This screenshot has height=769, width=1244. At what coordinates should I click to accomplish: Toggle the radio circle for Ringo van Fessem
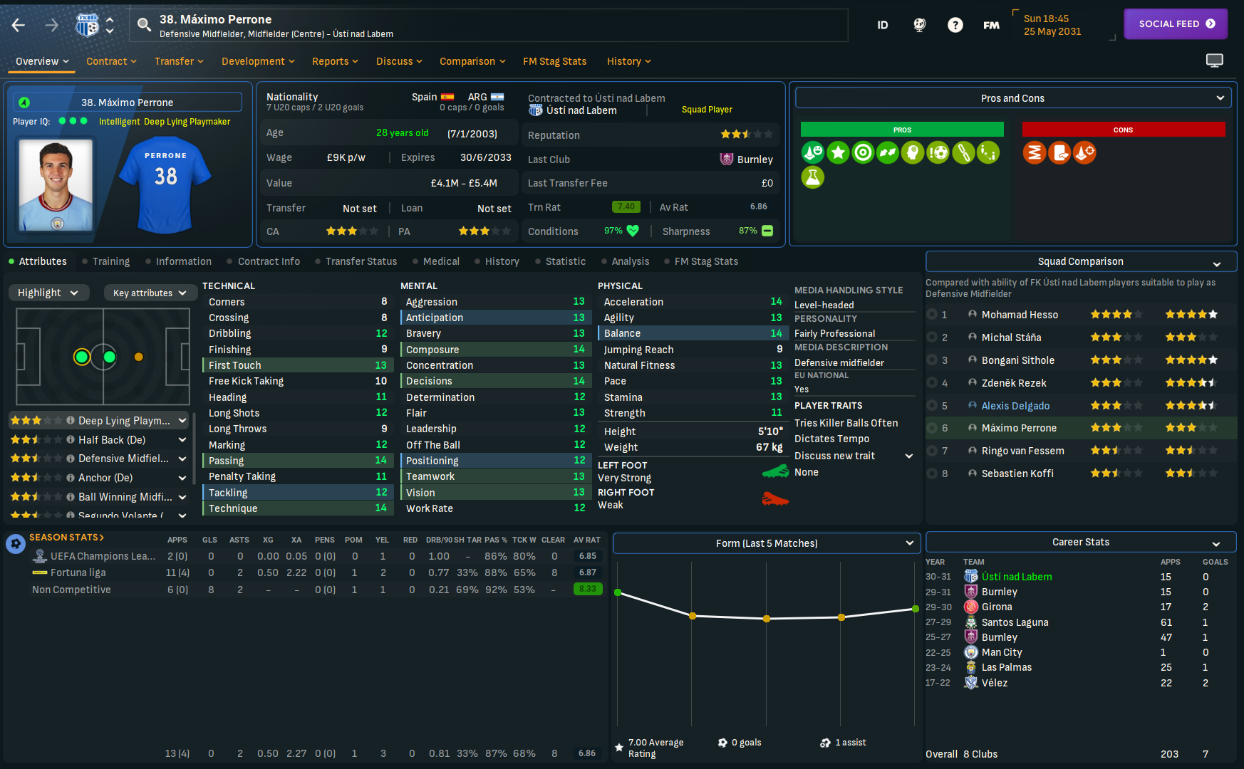coord(932,451)
